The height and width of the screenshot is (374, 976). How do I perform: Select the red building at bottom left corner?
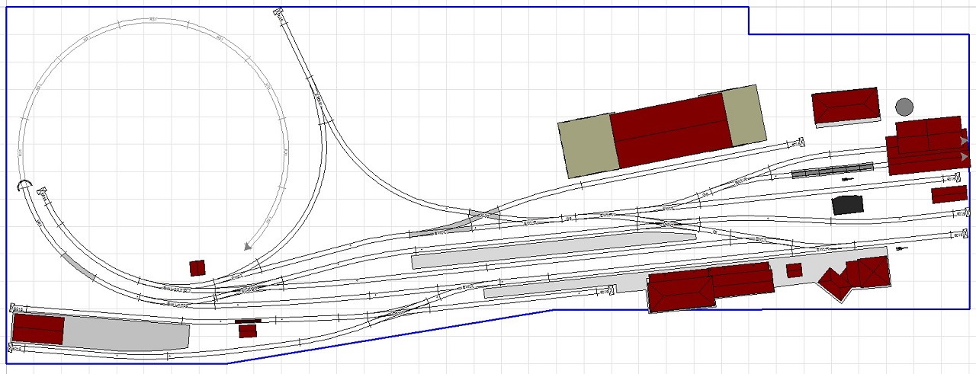pyautogui.click(x=38, y=329)
